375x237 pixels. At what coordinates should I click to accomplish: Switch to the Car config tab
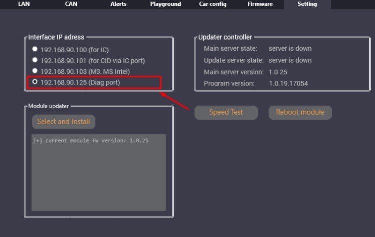(x=212, y=4)
